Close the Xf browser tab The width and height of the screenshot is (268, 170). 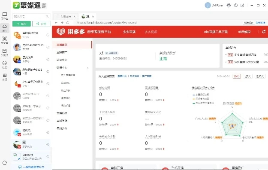click(93, 17)
